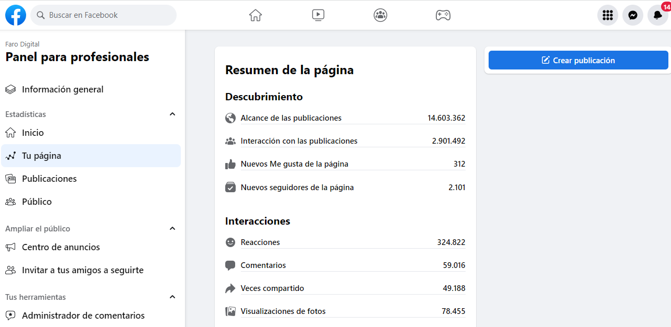
Task: Collapse the Ampliar el público section
Action: pyautogui.click(x=172, y=229)
